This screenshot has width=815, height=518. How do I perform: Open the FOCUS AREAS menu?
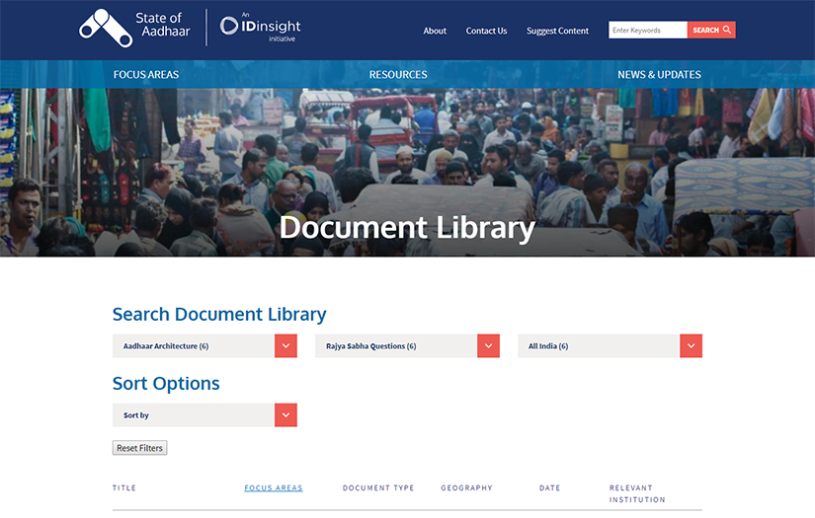coord(146,74)
